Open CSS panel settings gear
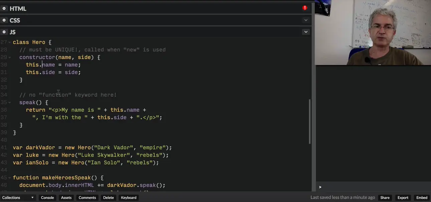431x202 pixels. [4, 20]
